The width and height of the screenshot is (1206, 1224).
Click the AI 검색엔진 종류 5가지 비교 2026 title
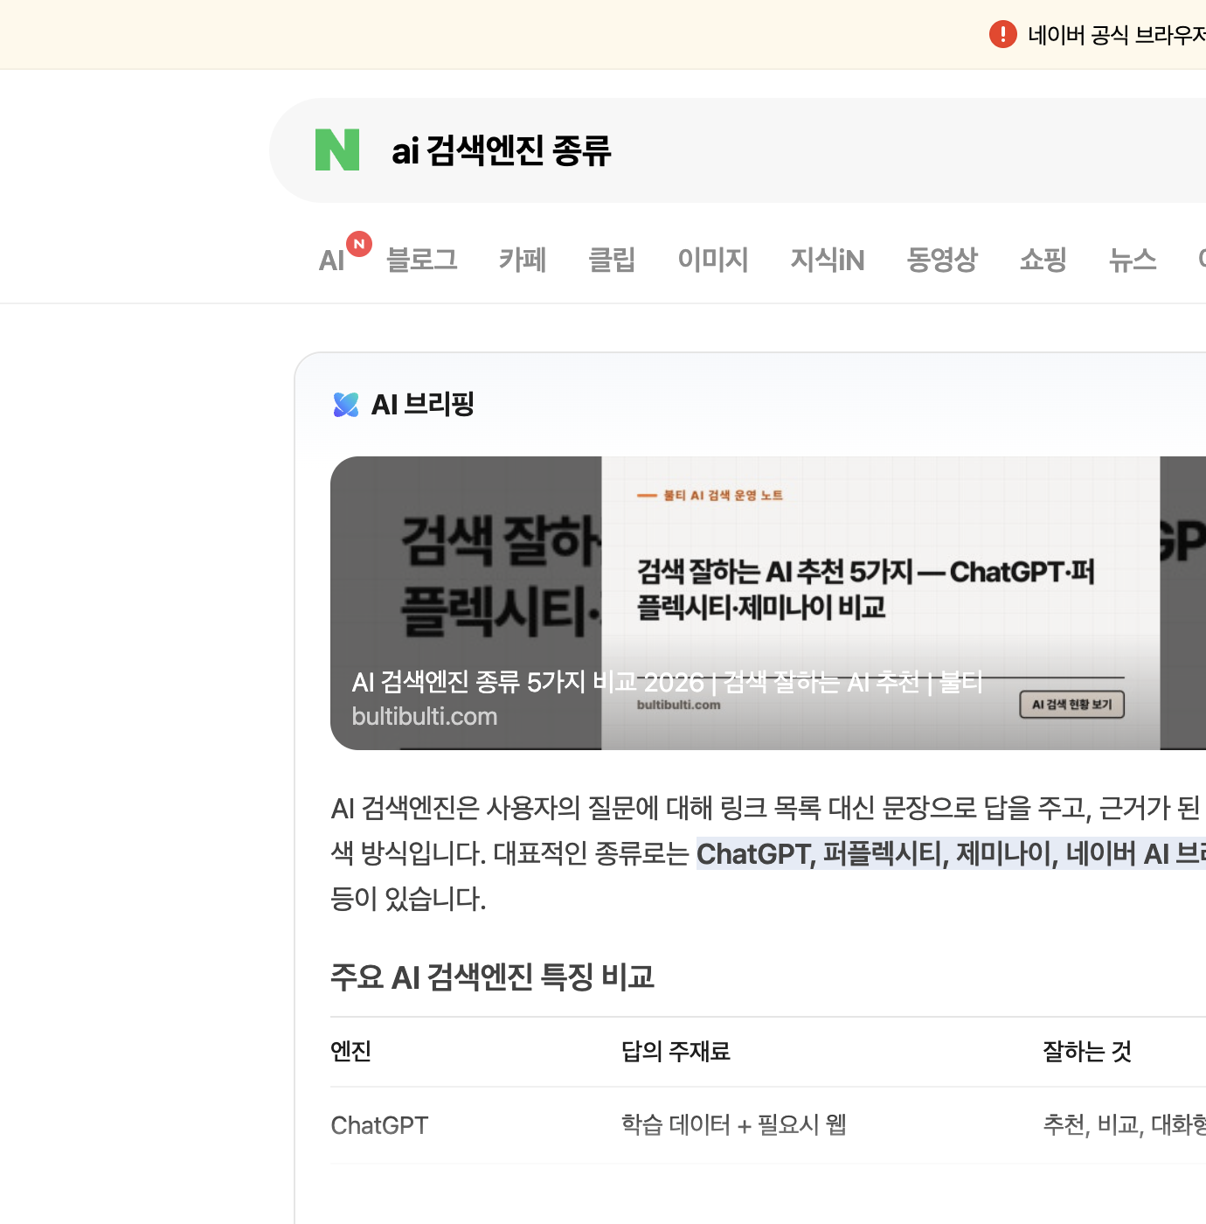(x=668, y=682)
